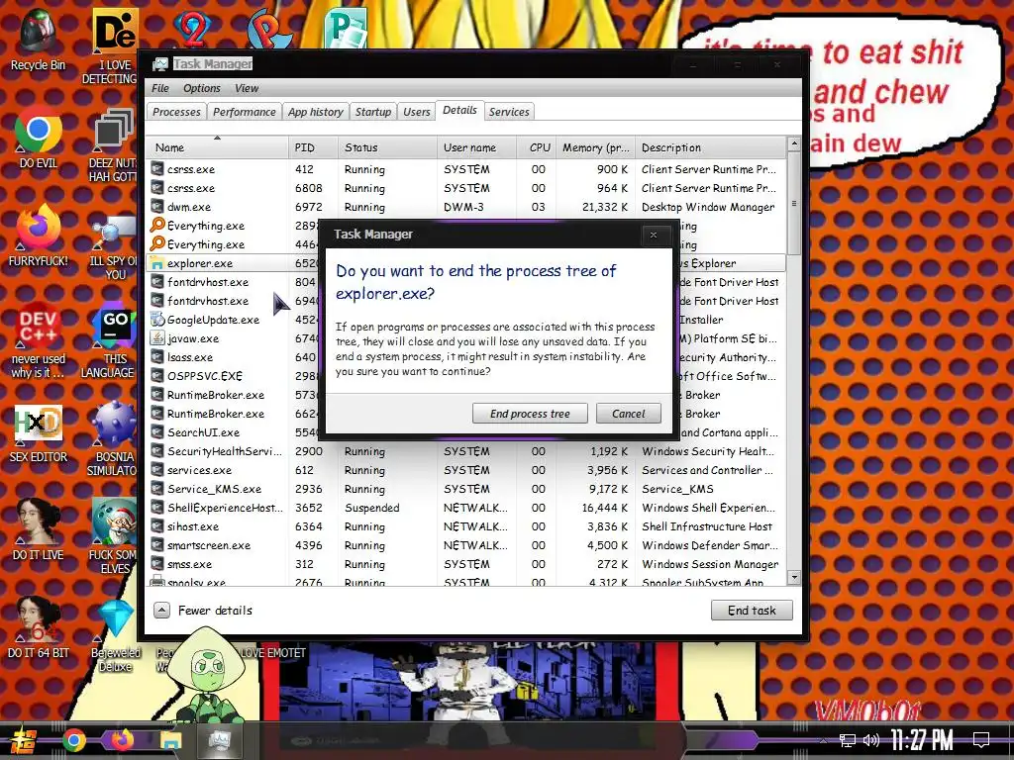Viewport: 1014px width, 760px height.
Task: Open network icon in system tray
Action: pos(848,740)
